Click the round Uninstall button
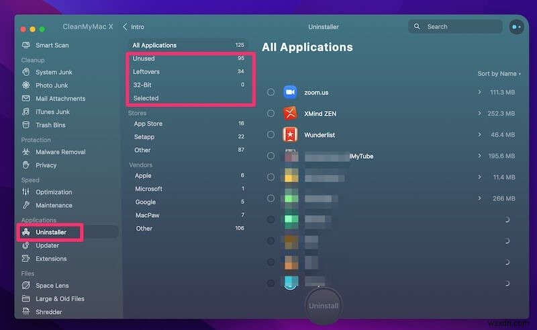 [x=324, y=306]
